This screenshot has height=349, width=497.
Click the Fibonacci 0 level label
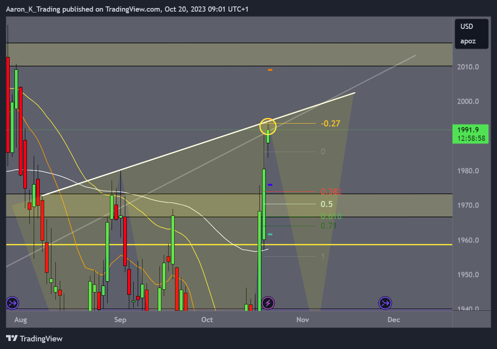pyautogui.click(x=323, y=152)
